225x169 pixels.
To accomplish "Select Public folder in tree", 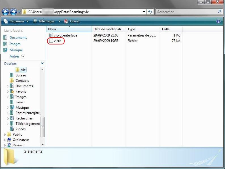I will click(17, 134).
